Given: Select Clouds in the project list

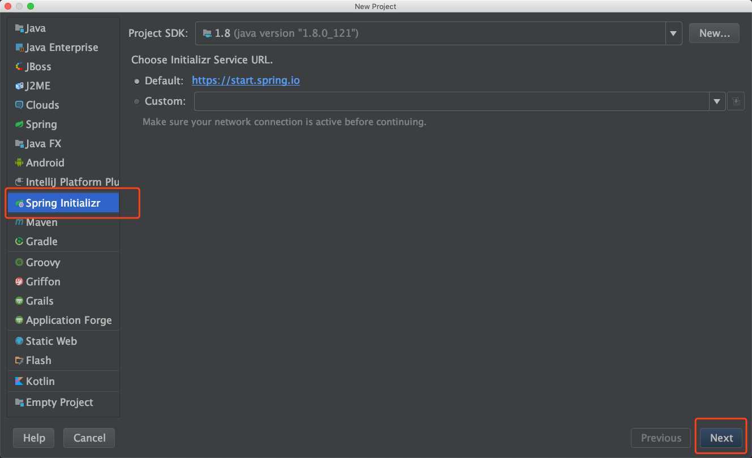Looking at the screenshot, I should click(x=63, y=105).
